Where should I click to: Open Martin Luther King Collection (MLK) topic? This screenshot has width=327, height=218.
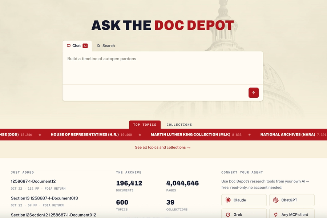pos(190,134)
